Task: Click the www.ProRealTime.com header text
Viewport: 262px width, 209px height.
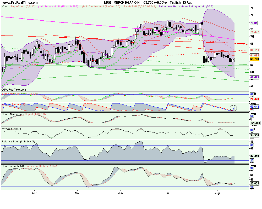Action: 20,3
